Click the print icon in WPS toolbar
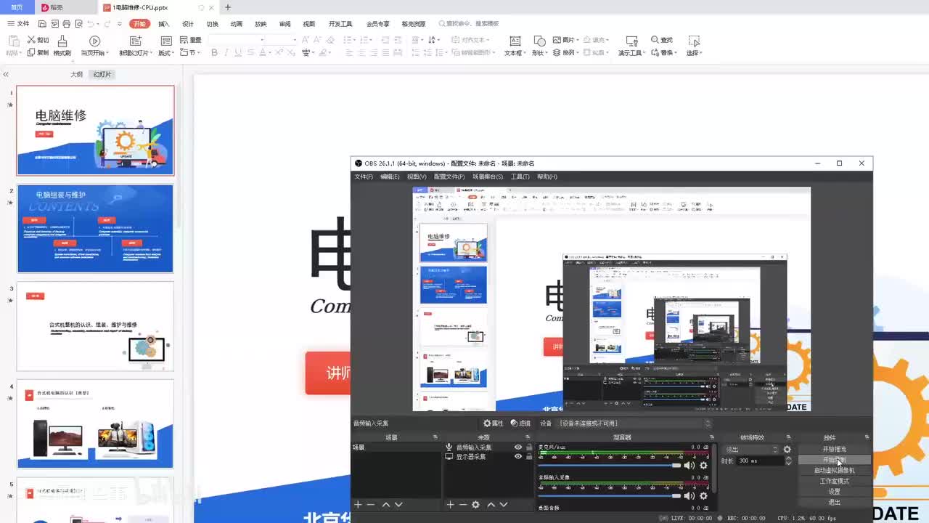This screenshot has width=929, height=523. pyautogui.click(x=66, y=24)
